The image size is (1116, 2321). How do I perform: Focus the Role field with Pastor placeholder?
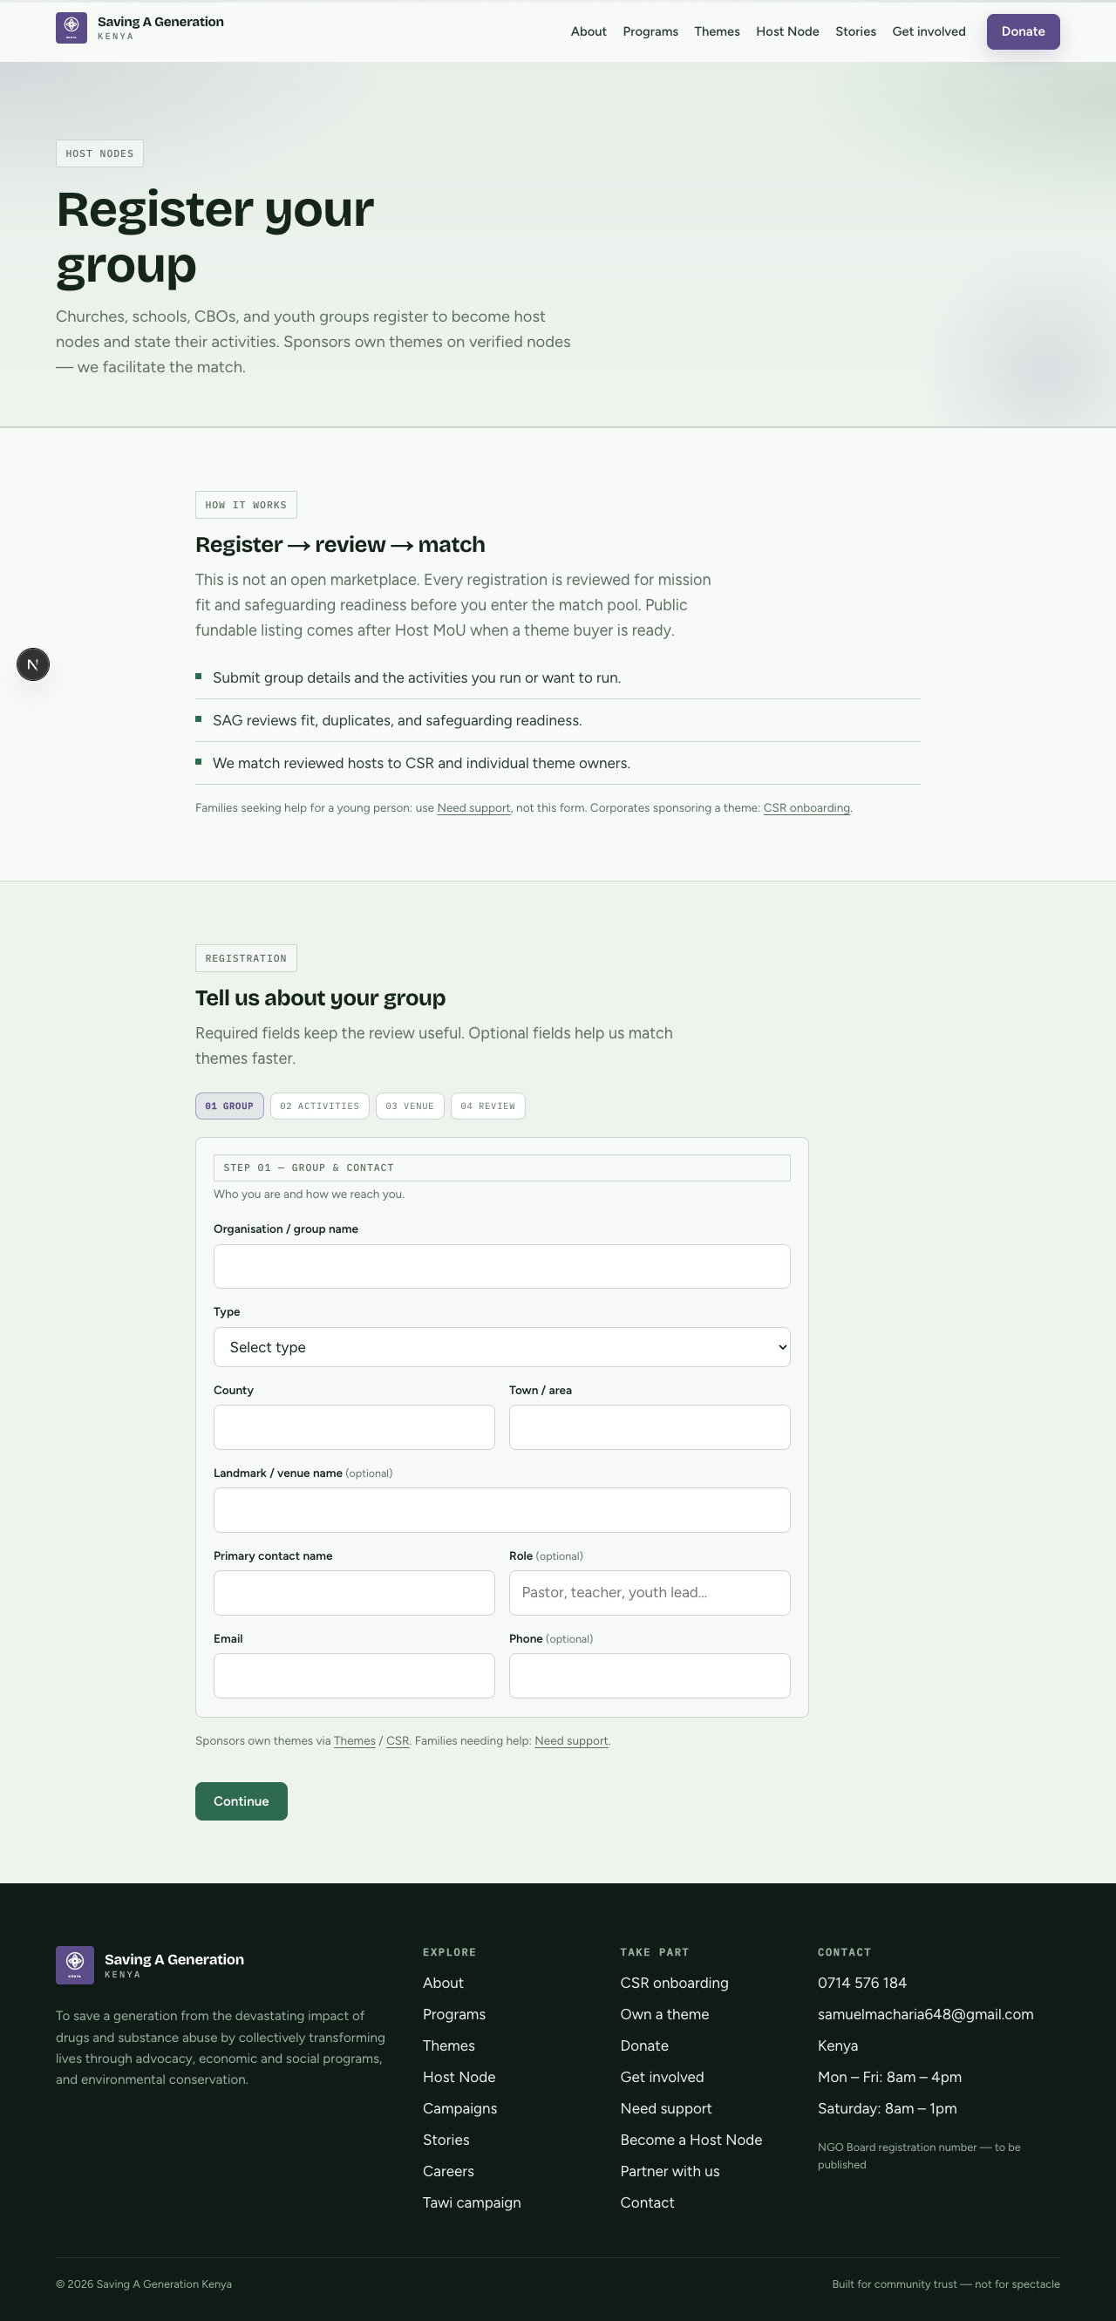pos(650,1593)
